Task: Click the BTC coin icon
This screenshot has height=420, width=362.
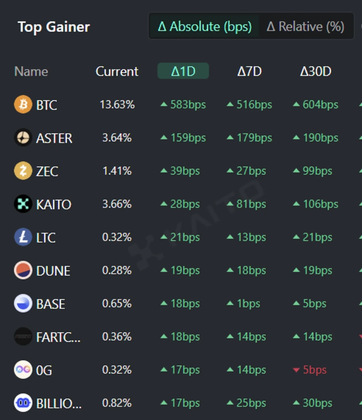Action: point(23,105)
